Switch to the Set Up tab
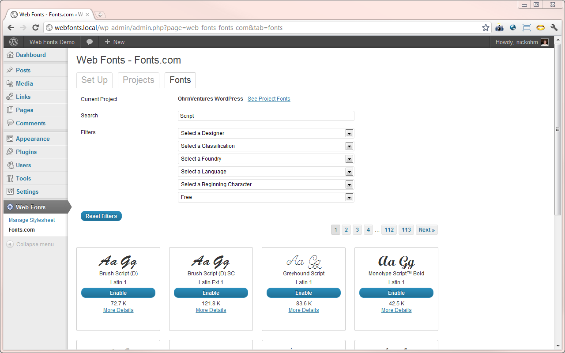The width and height of the screenshot is (565, 353). point(94,80)
